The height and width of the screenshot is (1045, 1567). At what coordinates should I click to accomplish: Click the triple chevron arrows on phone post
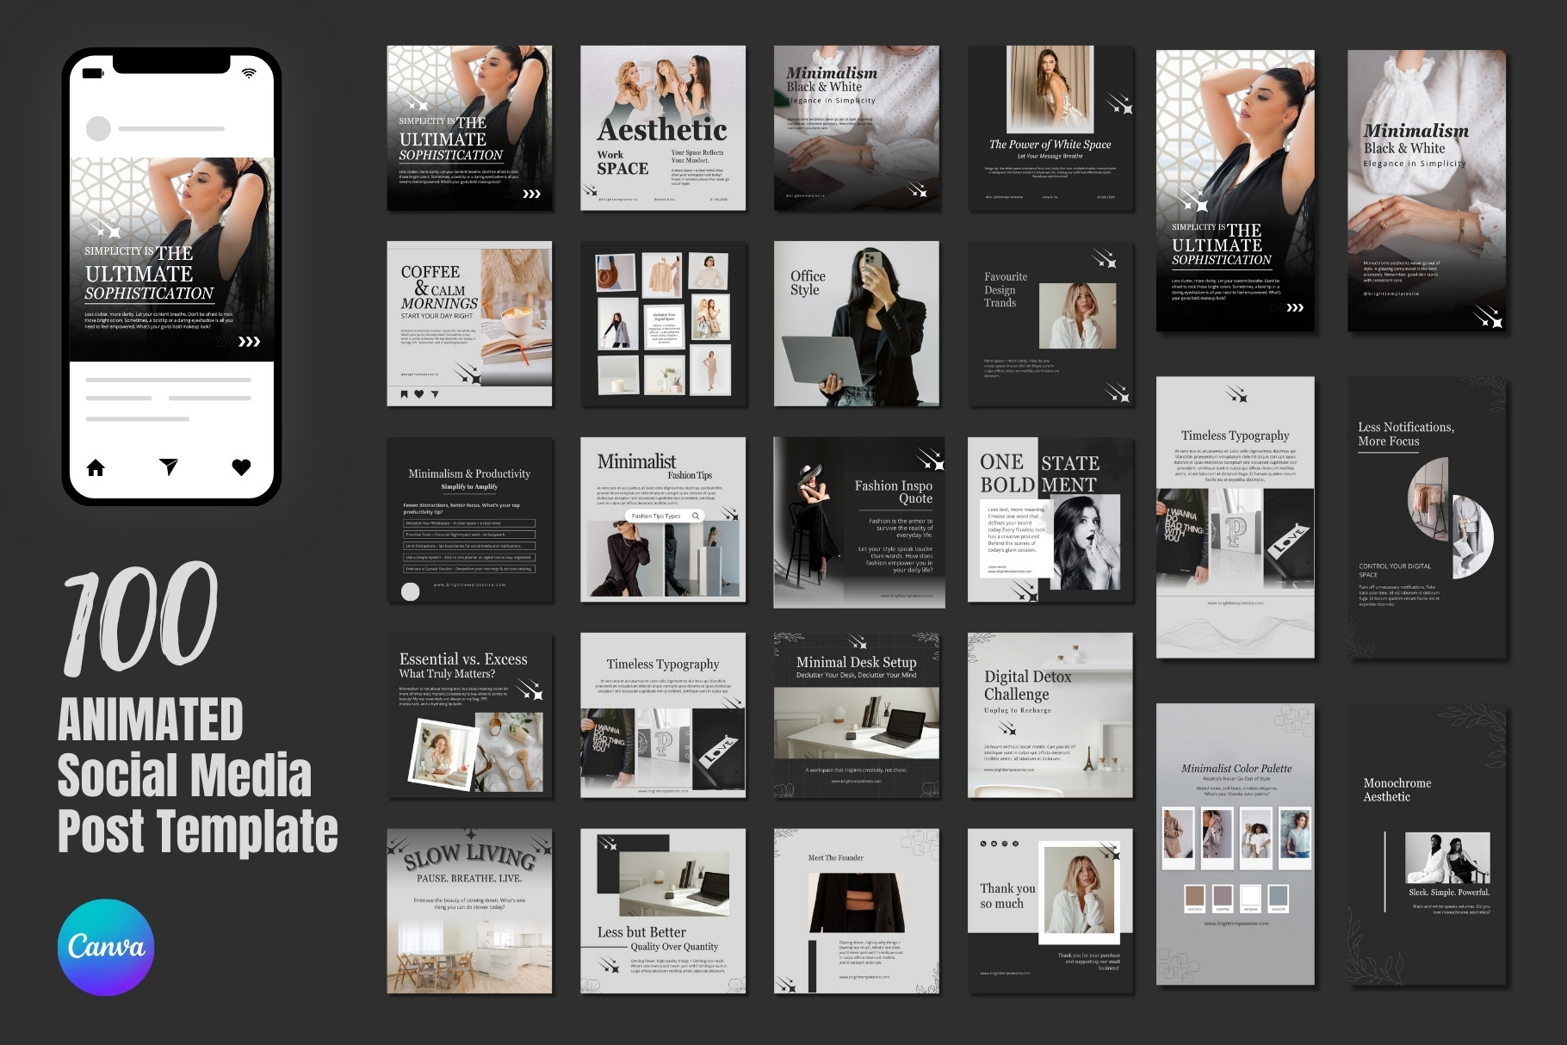pos(249,342)
